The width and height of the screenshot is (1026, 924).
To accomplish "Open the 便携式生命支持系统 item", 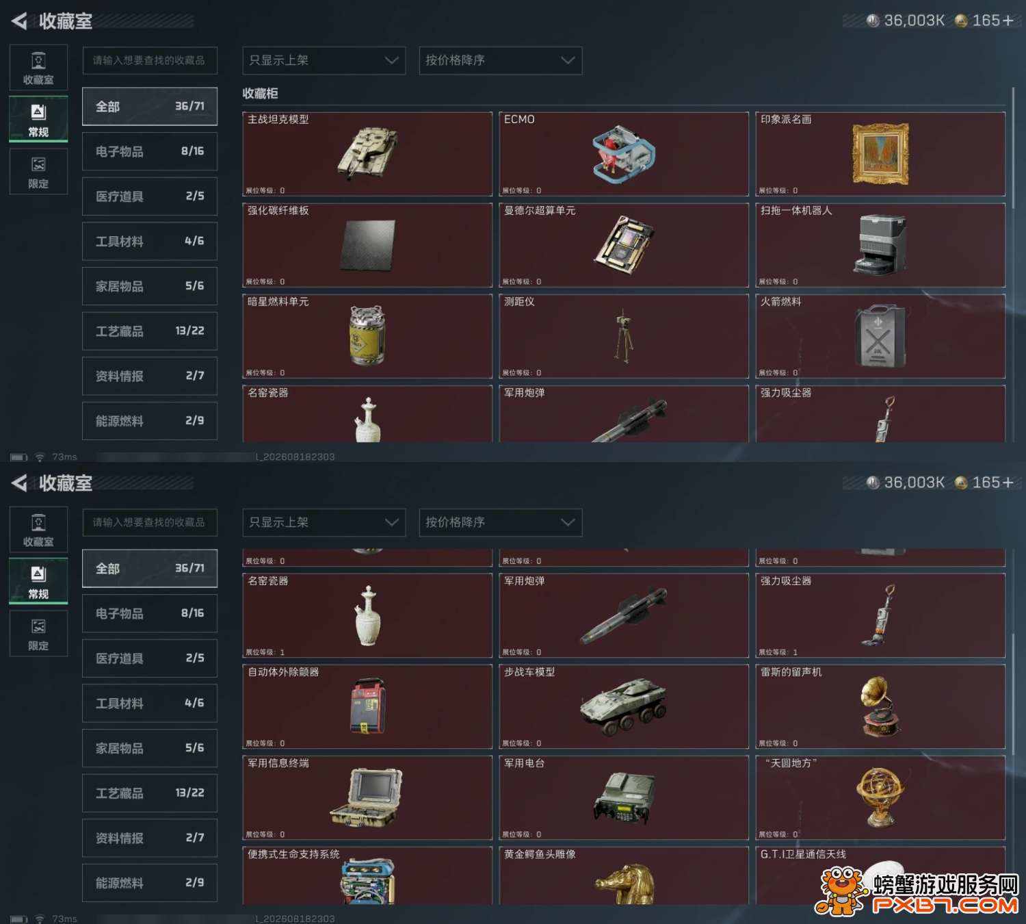I will [367, 875].
